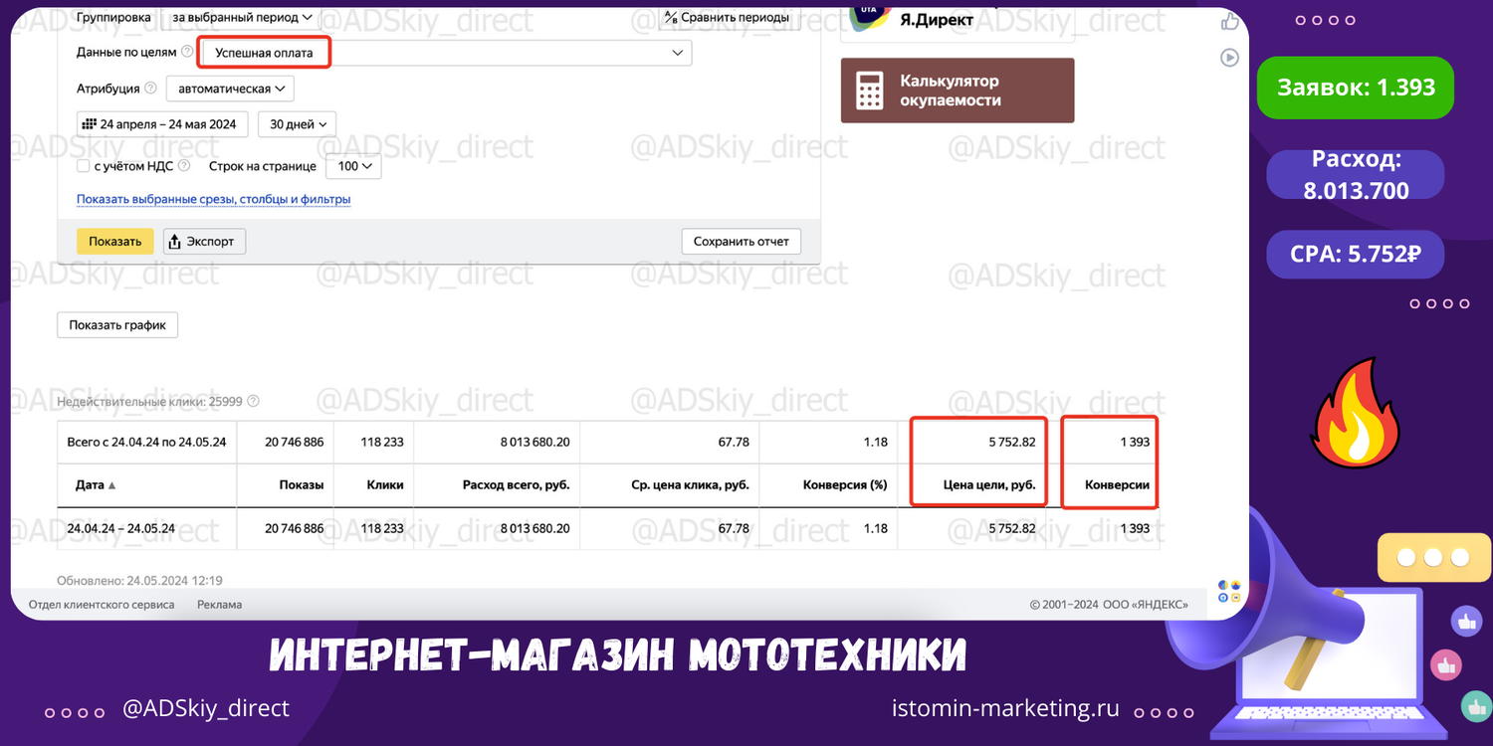1493x746 pixels.
Task: Open Строк на странице dropdown 100
Action: [x=354, y=166]
